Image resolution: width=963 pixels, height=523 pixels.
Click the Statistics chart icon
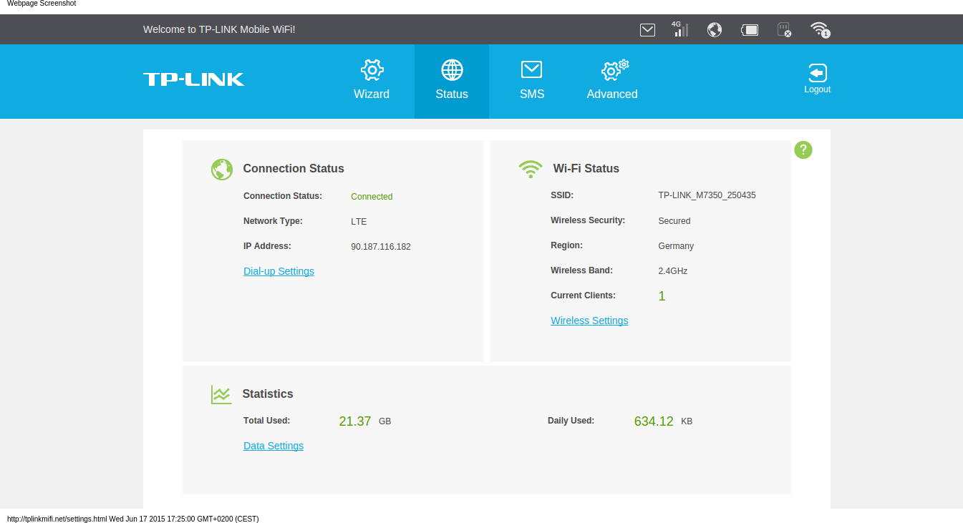pyautogui.click(x=221, y=394)
